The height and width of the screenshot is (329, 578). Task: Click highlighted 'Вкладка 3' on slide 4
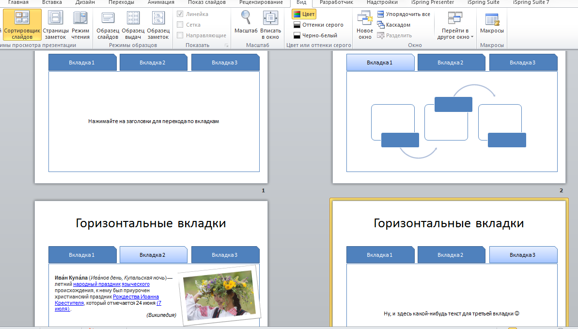[523, 255]
